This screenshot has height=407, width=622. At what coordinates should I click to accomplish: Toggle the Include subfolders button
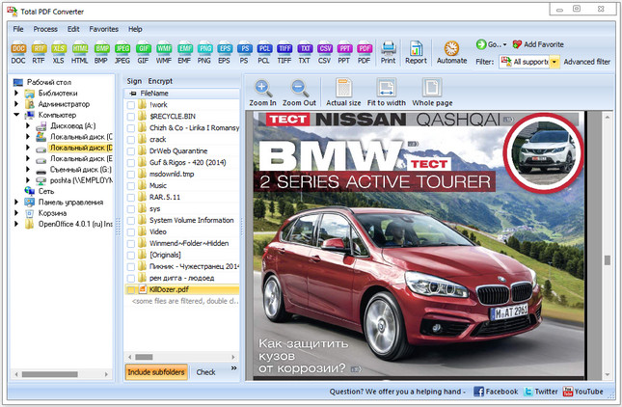tap(156, 372)
